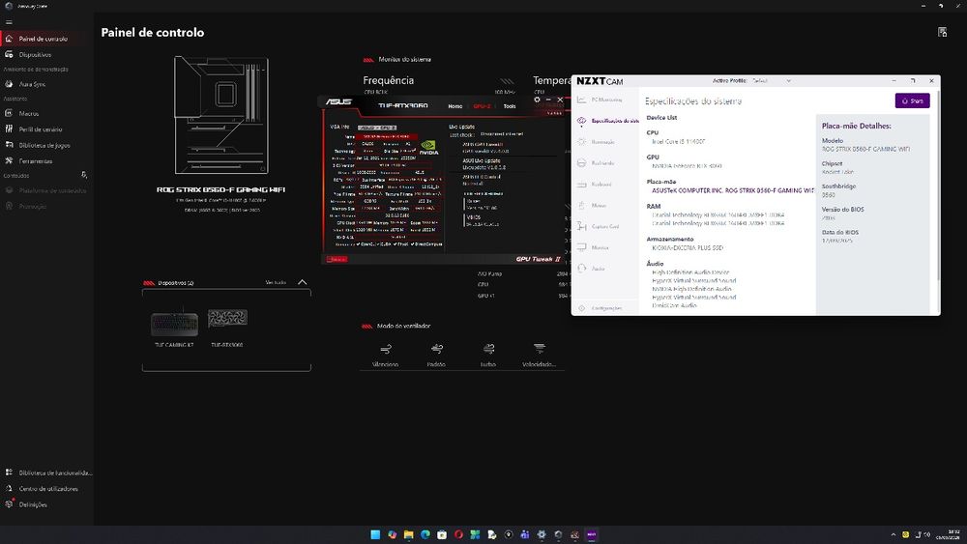Open Áudio section in NZXT CAM
This screenshot has width=967, height=544.
click(606, 269)
